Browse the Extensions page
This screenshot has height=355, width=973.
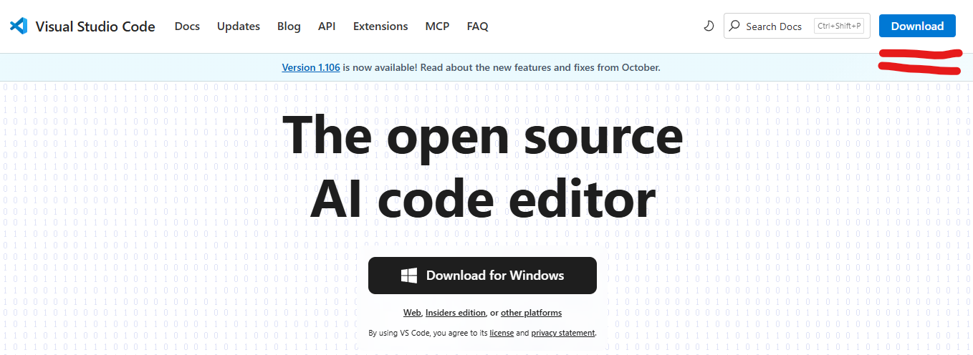(380, 26)
